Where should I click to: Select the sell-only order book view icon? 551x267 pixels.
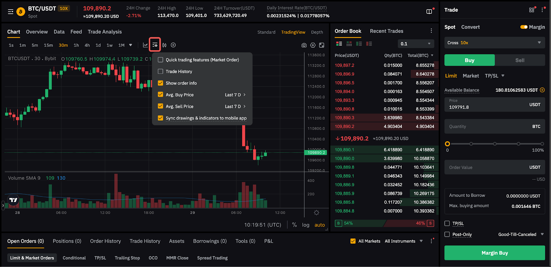click(x=369, y=44)
